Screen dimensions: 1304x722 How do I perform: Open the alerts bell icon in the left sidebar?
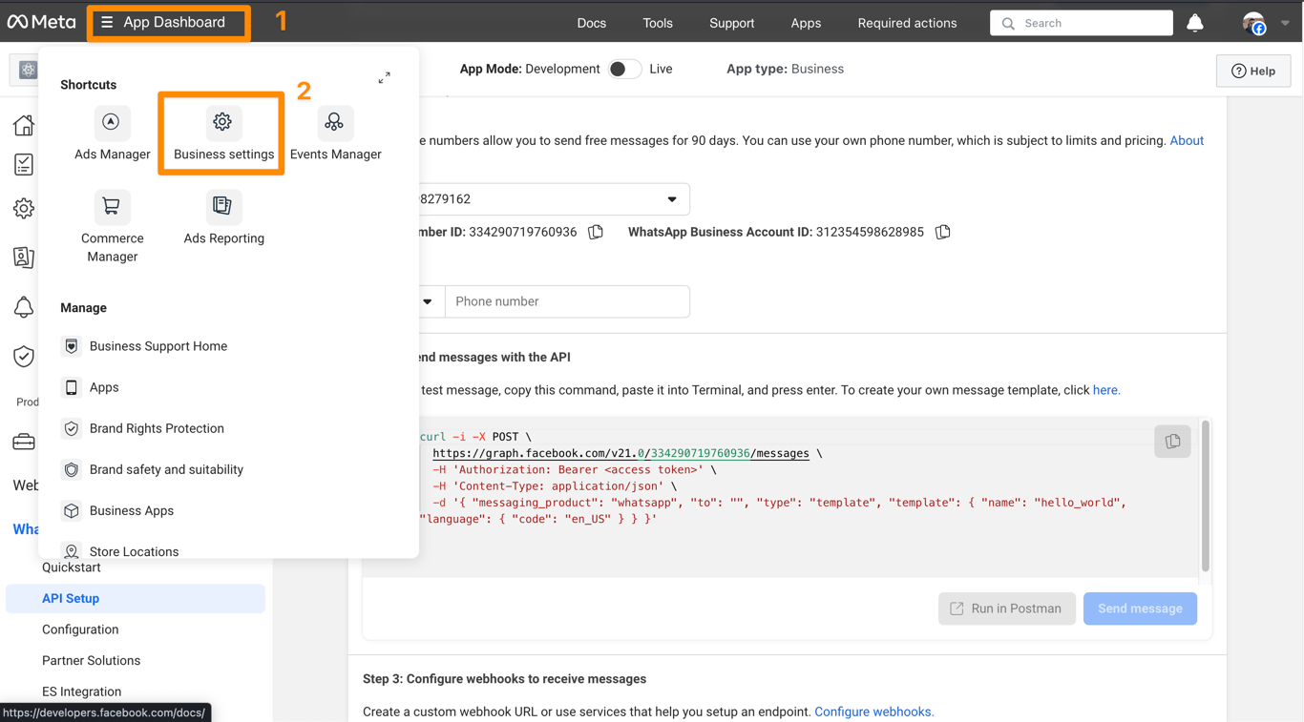[24, 307]
